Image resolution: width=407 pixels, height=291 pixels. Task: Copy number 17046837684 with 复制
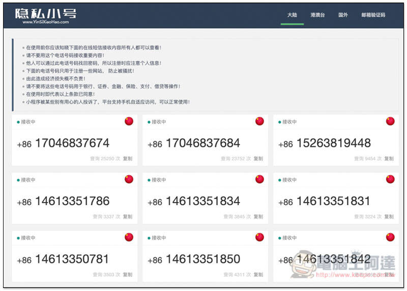point(258,159)
